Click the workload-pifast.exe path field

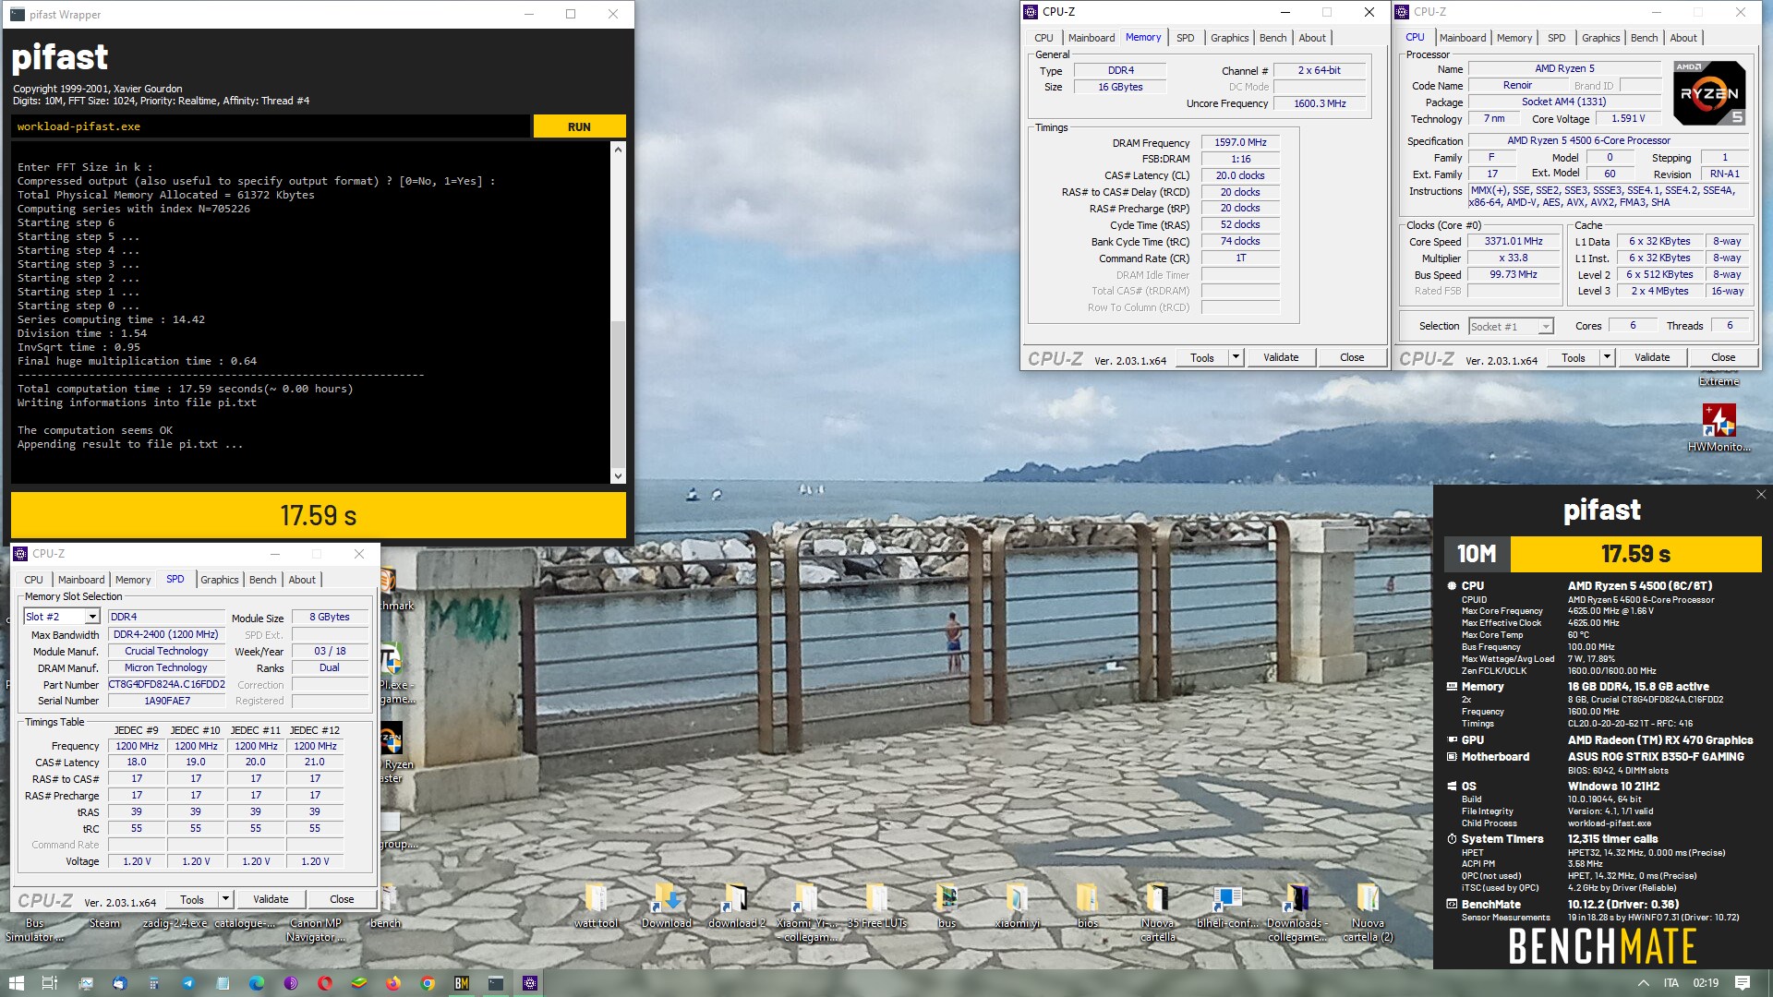271,126
